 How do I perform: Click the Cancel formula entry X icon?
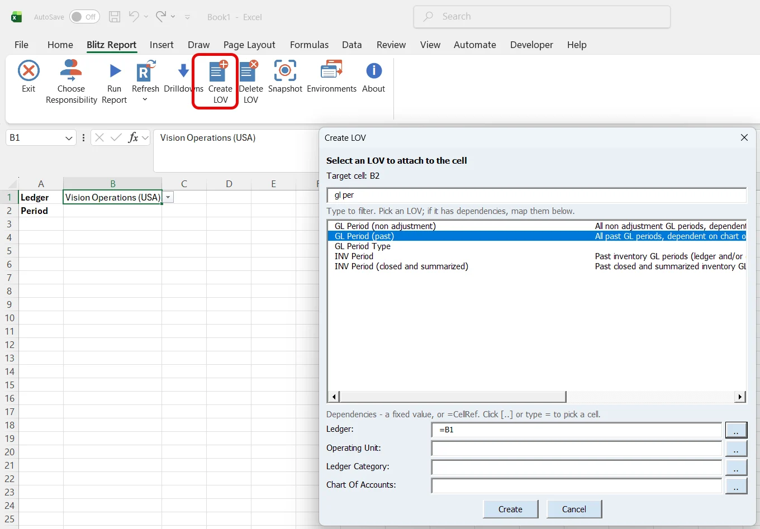[99, 137]
